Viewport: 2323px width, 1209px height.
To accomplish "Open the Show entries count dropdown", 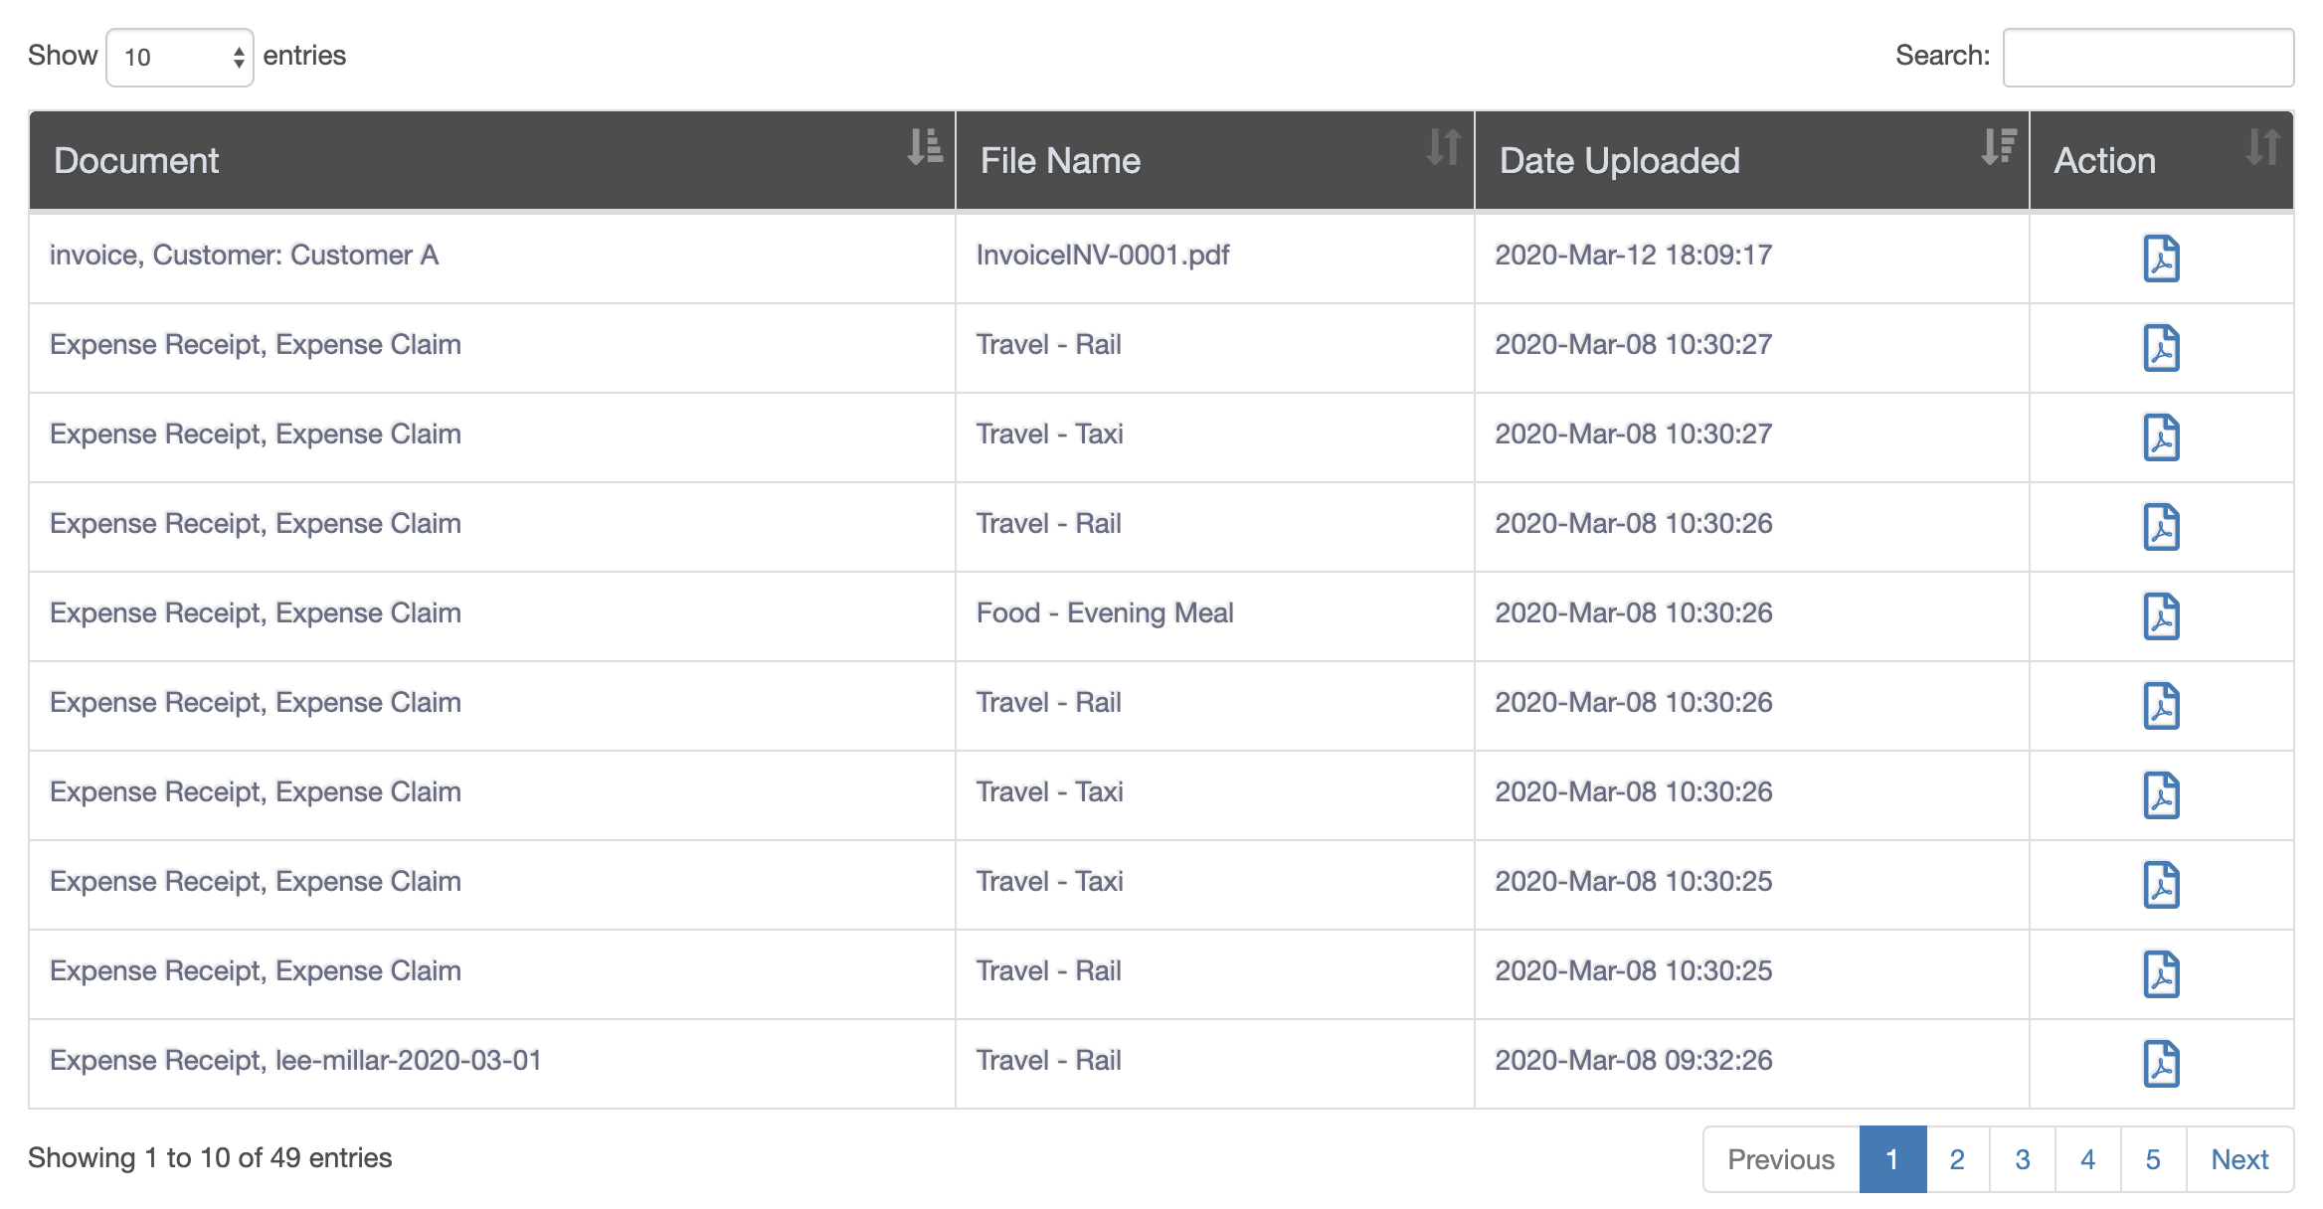I will [x=180, y=58].
